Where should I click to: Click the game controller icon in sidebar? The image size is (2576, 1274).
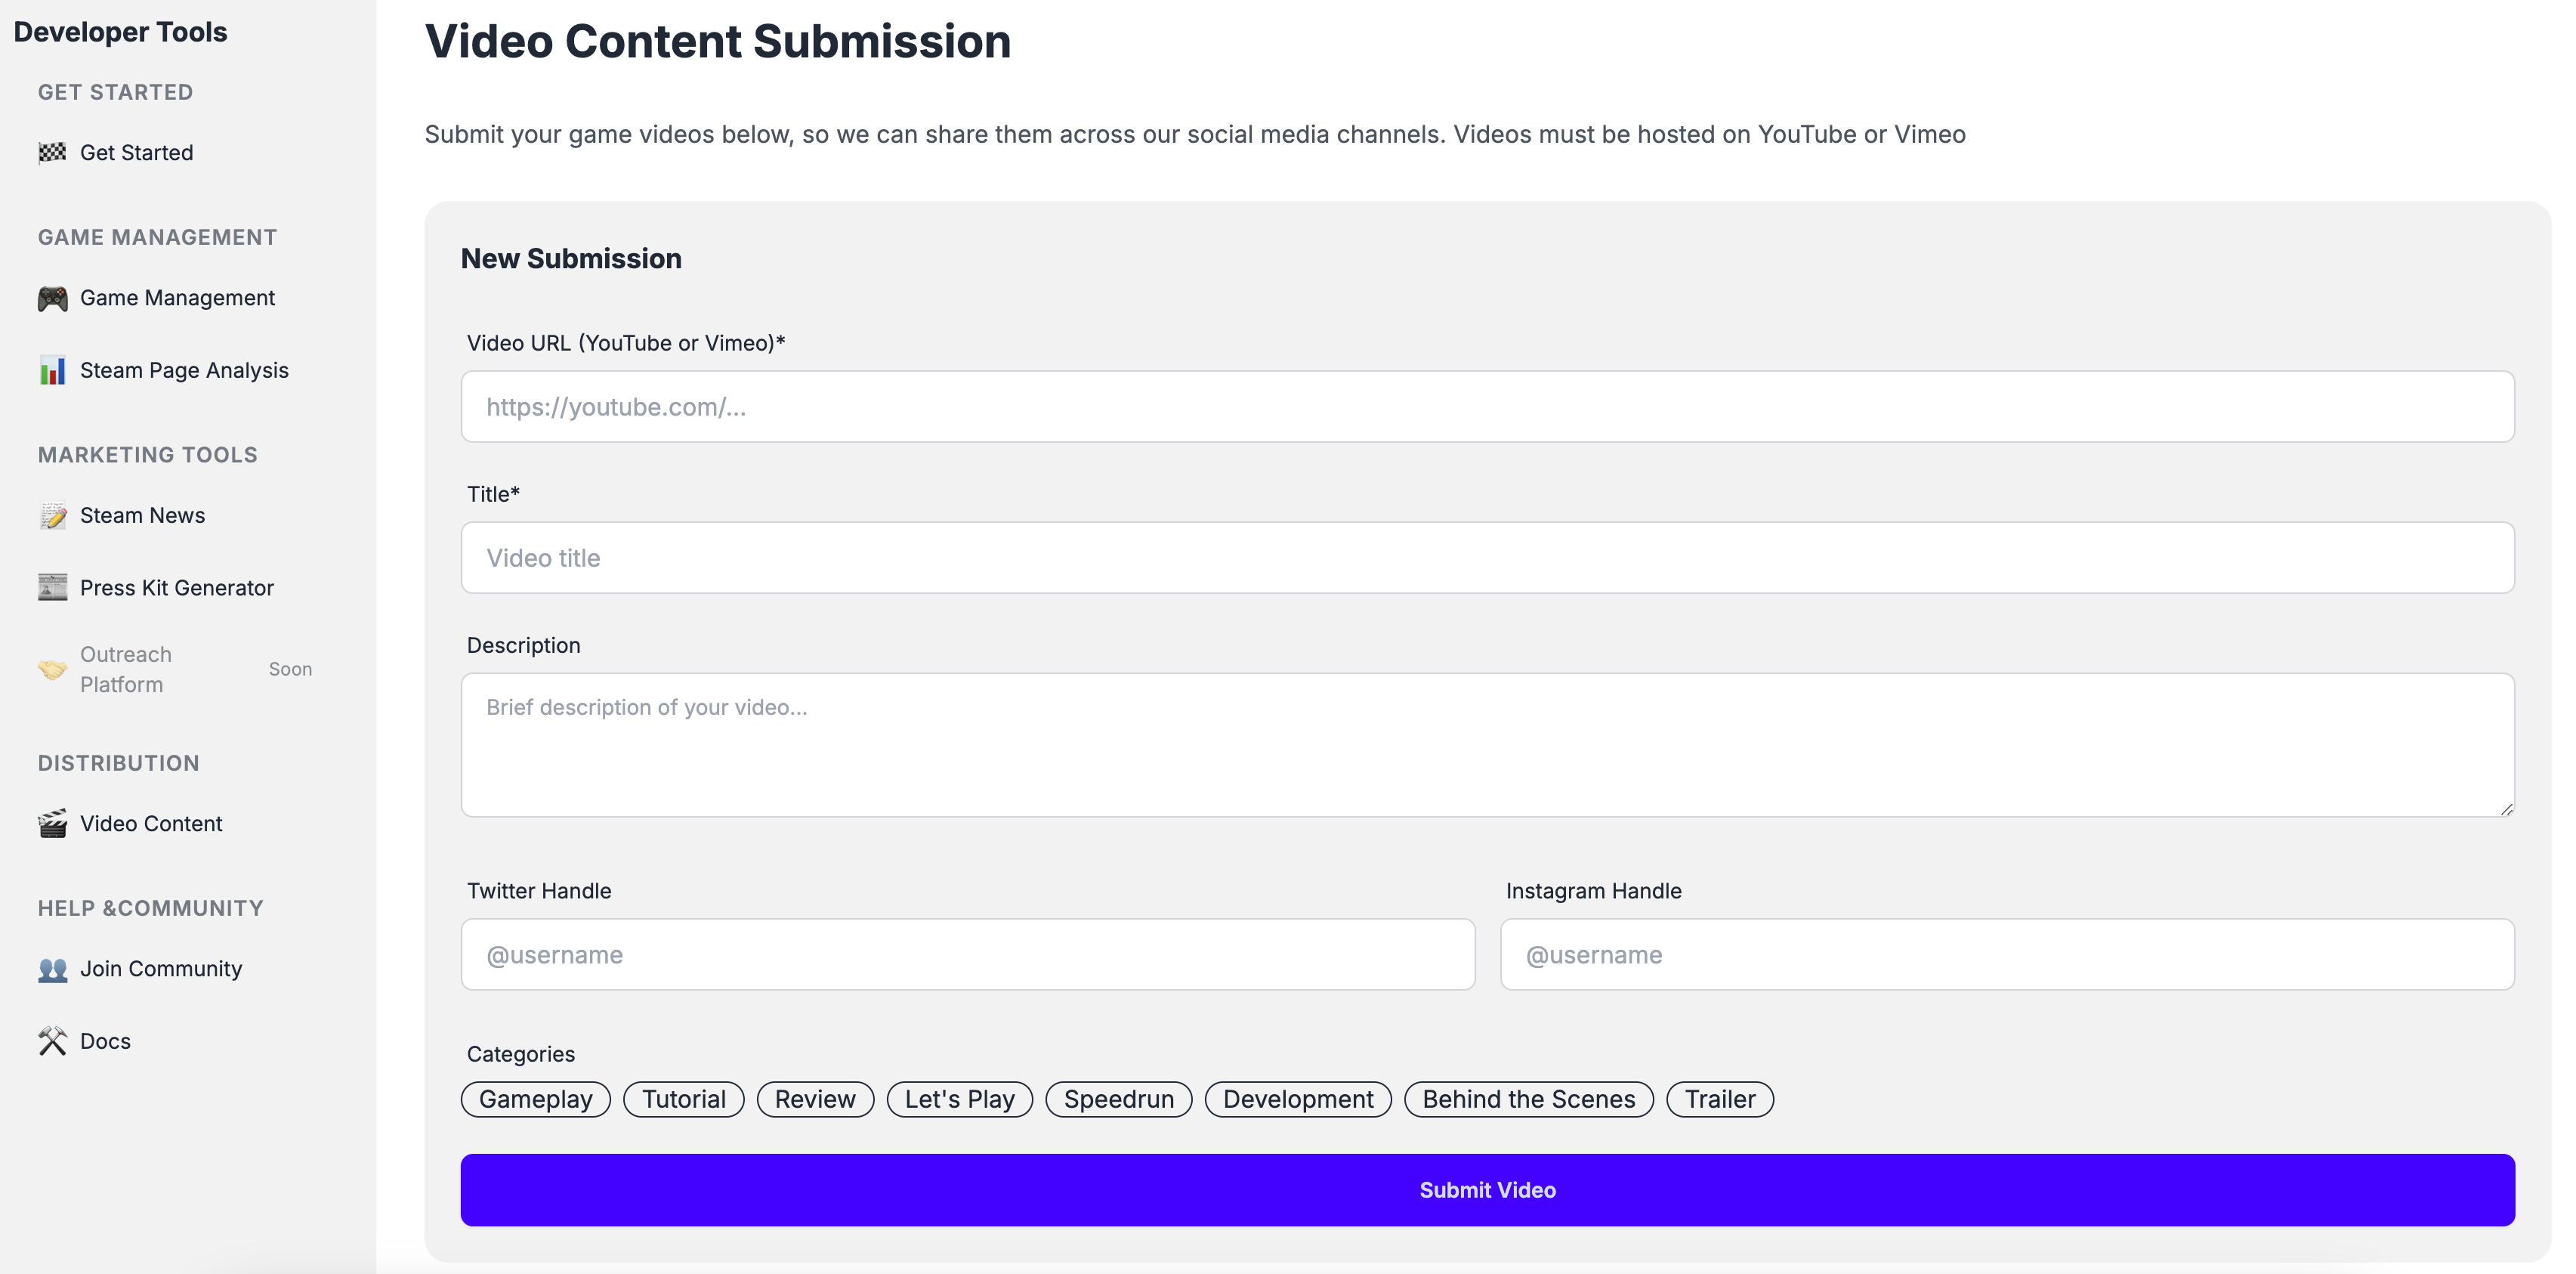tap(52, 298)
